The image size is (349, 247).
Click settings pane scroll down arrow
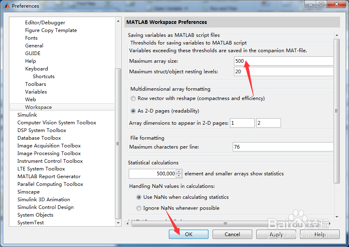point(337,217)
